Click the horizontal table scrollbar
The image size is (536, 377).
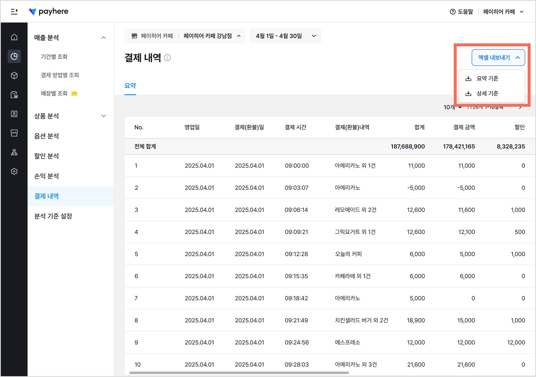tap(239, 373)
